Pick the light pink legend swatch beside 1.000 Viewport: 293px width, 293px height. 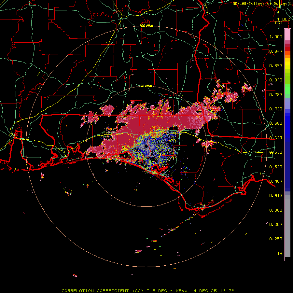[287, 35]
